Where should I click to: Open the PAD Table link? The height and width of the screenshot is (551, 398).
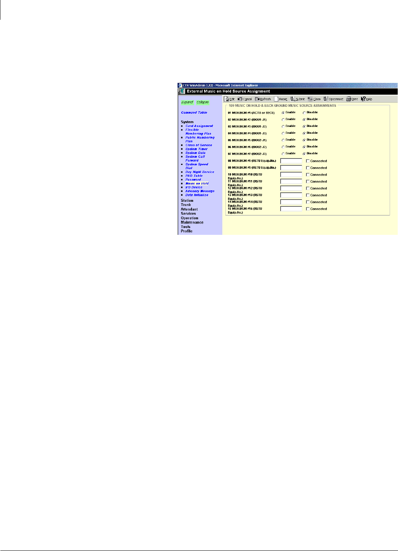pyautogui.click(x=194, y=176)
